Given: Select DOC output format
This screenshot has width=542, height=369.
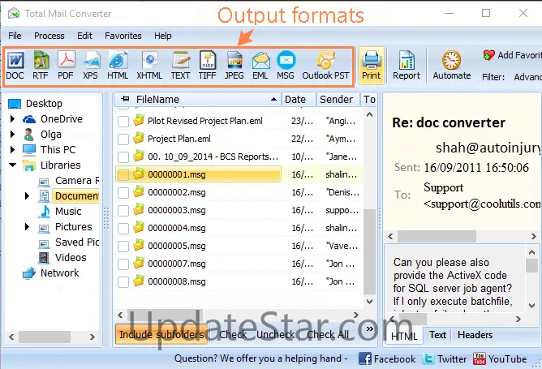Looking at the screenshot, I should 15,66.
